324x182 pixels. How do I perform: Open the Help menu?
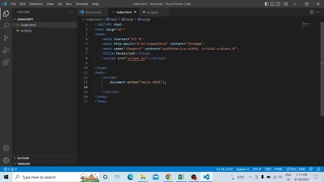(95, 4)
